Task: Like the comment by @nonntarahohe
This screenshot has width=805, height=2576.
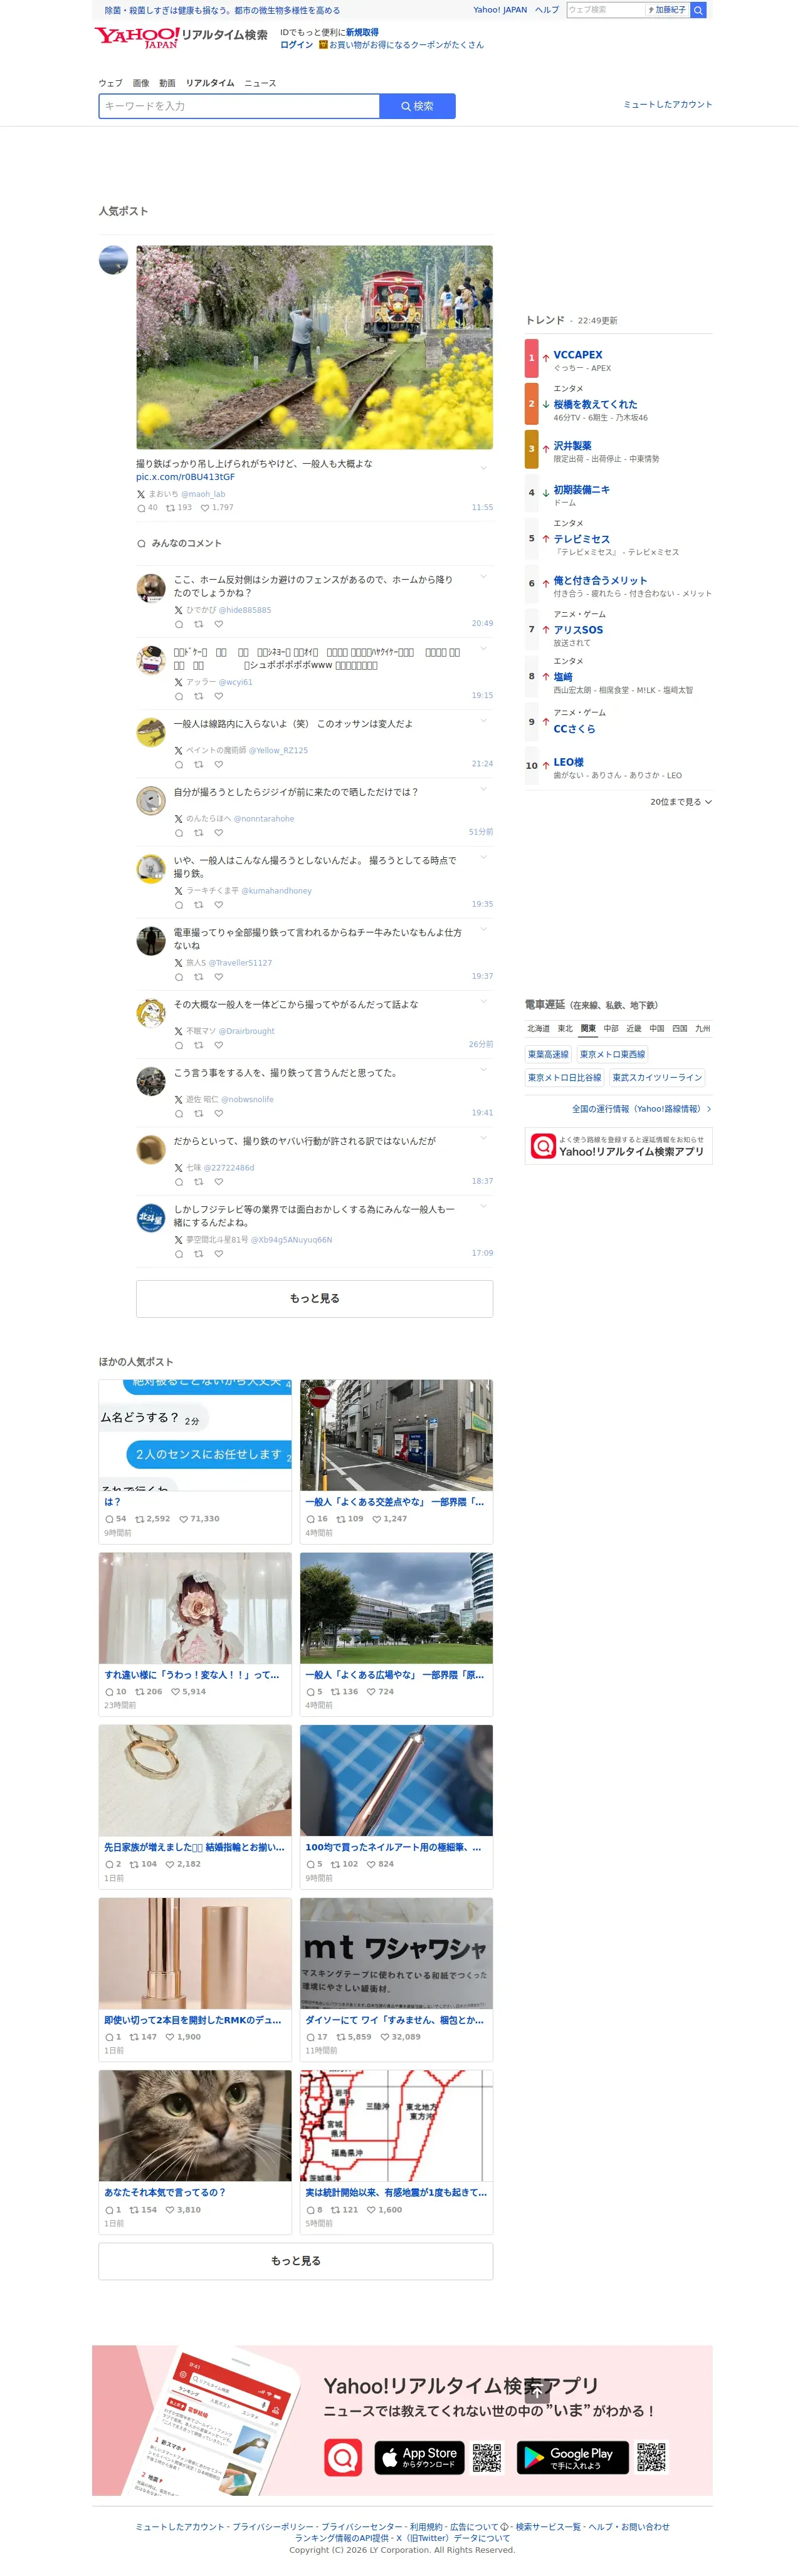Action: click(218, 833)
